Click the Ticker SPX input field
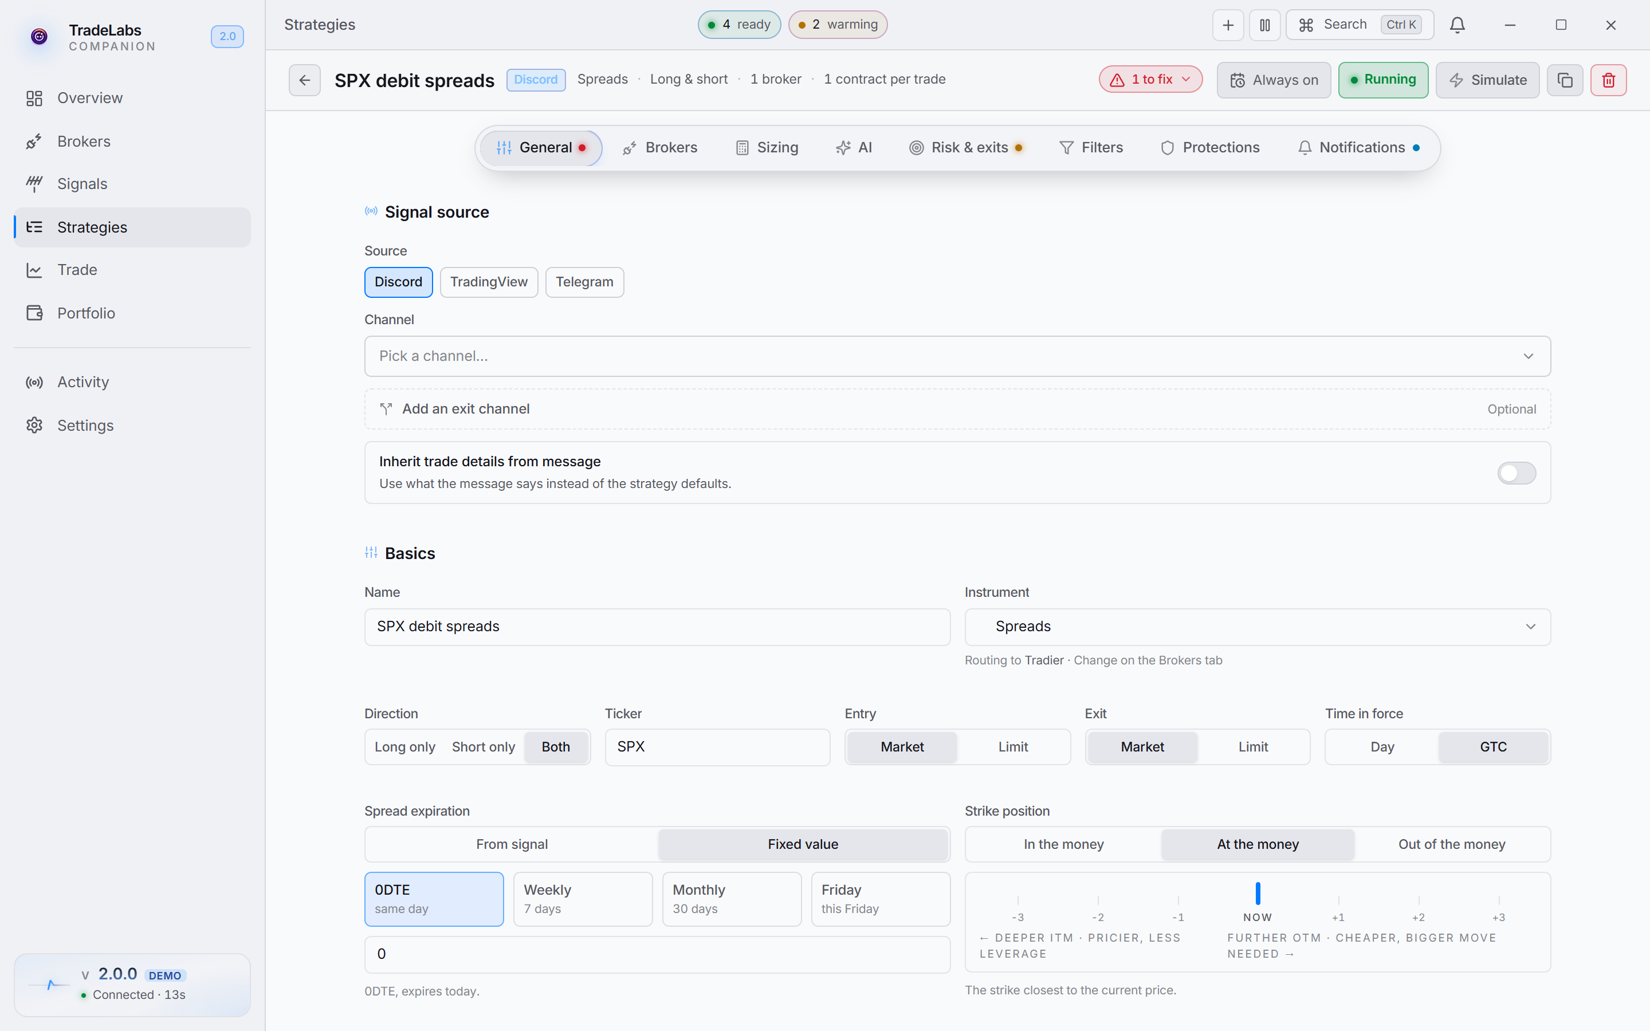 point(717,747)
